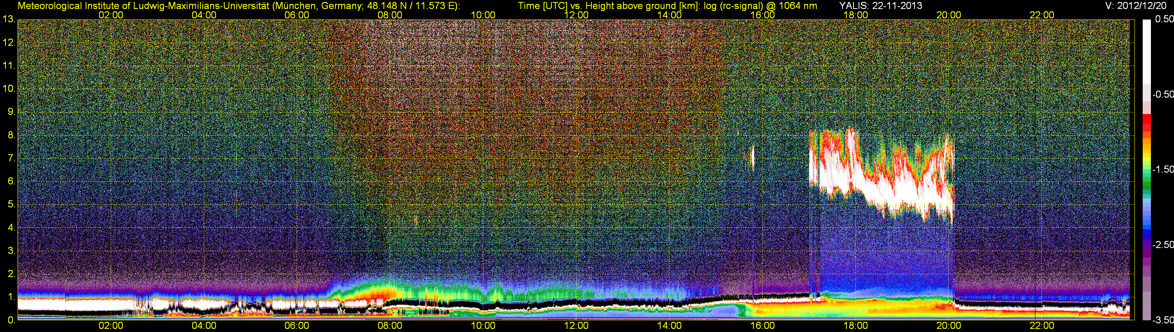
Task: Select the 22:00 mark on top time axis
Action: tap(1042, 15)
